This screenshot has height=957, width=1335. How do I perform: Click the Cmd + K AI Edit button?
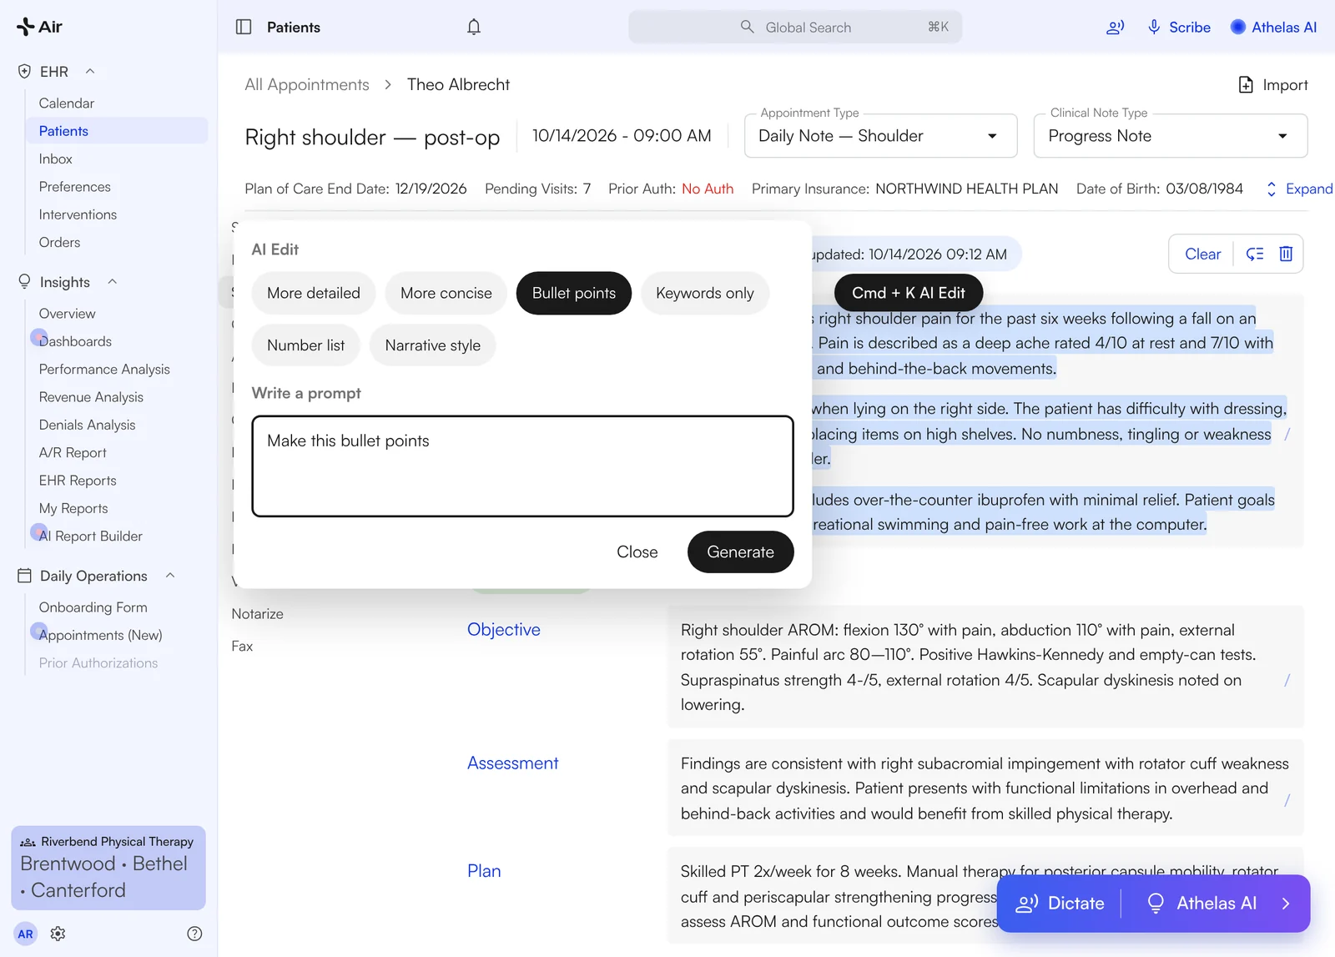(x=909, y=293)
